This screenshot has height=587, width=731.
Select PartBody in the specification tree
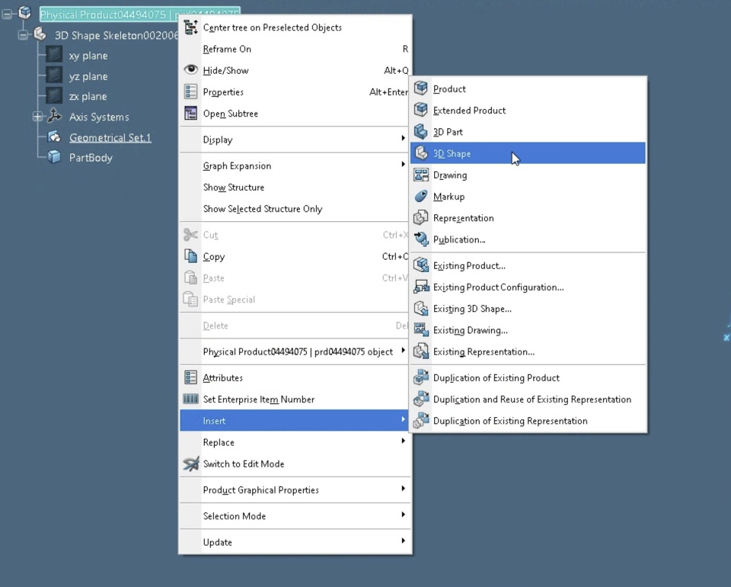tap(91, 158)
